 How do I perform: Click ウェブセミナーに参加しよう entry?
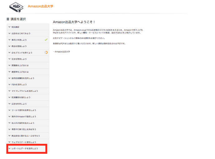(24, 142)
